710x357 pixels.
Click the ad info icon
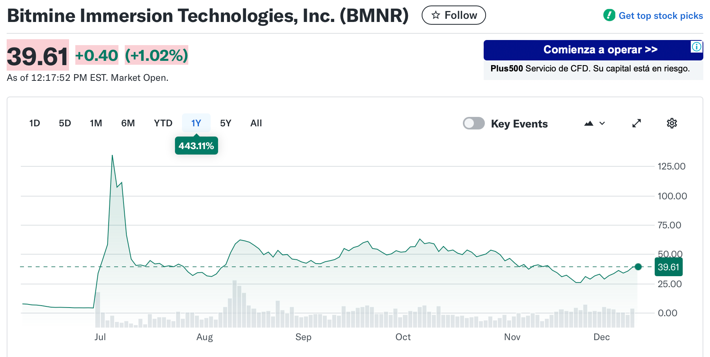696,47
